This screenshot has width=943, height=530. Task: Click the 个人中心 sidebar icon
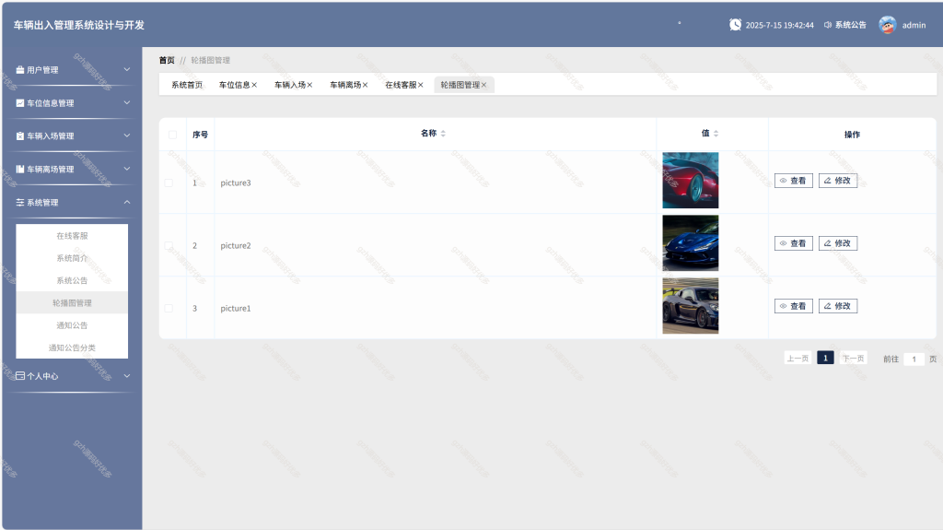click(20, 376)
